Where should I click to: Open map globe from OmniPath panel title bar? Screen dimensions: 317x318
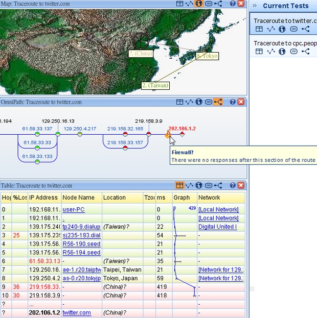tap(199, 102)
